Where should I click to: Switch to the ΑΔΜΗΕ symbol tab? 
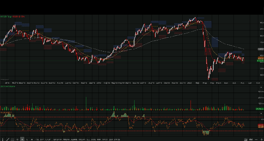[x=75, y=139]
